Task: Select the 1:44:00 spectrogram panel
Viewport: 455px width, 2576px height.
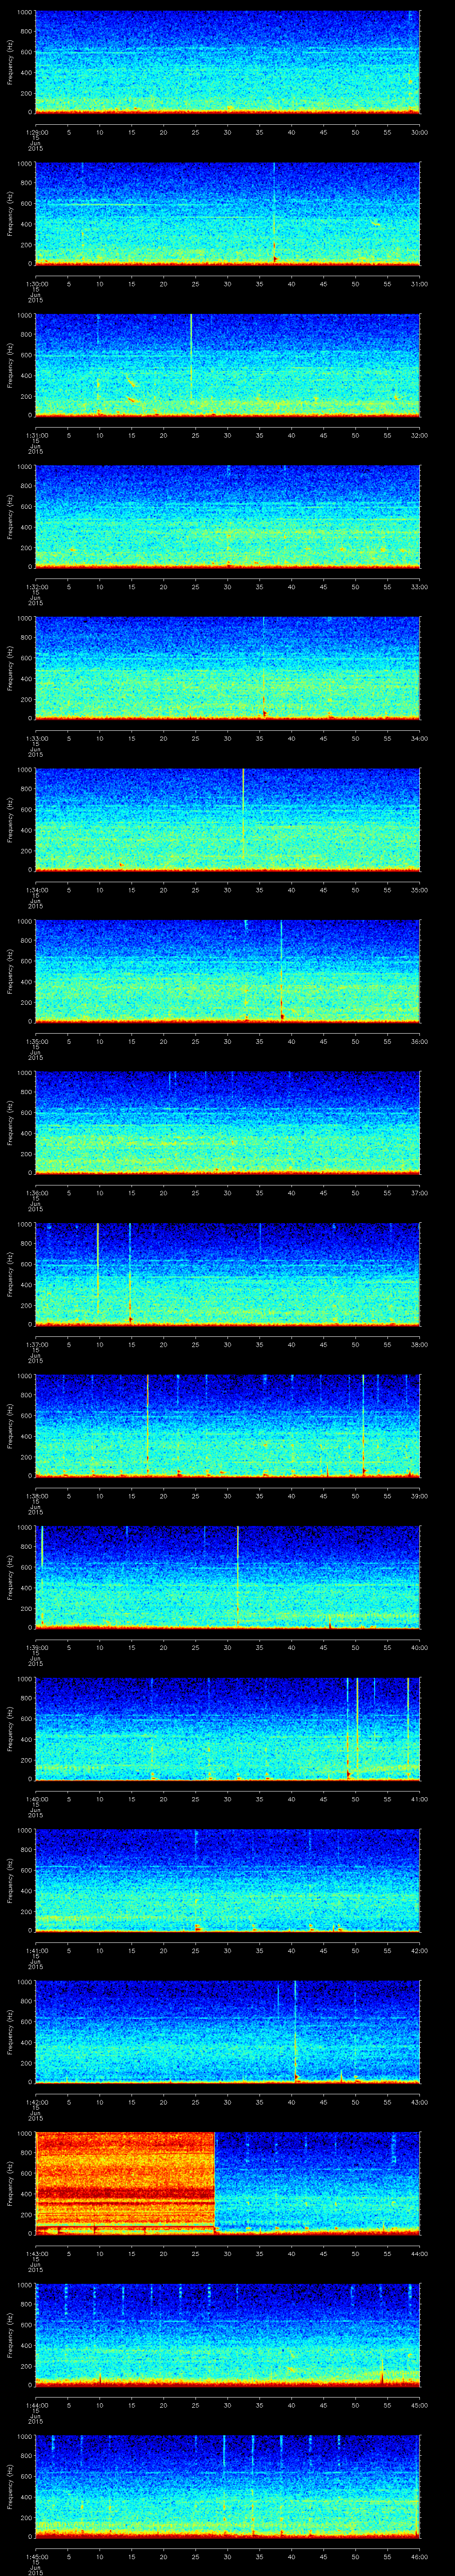Action: (227, 2334)
